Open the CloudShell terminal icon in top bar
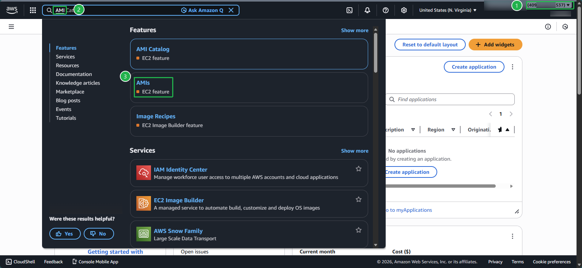Viewport: 582px width, 268px height. 349,10
